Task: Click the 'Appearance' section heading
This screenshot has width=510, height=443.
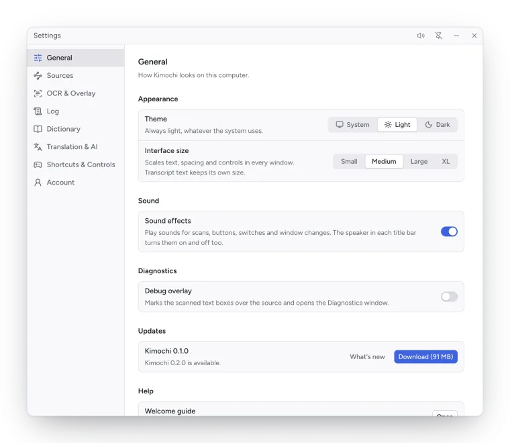Action: [x=158, y=99]
